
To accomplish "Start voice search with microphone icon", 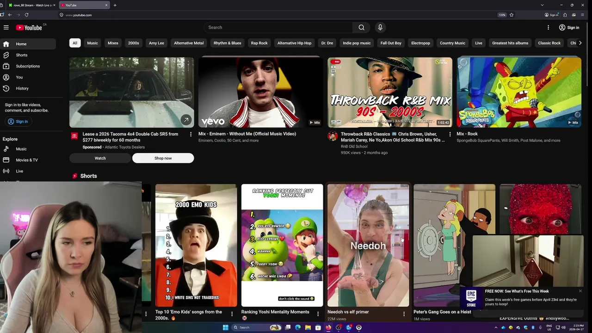I will click(x=380, y=27).
